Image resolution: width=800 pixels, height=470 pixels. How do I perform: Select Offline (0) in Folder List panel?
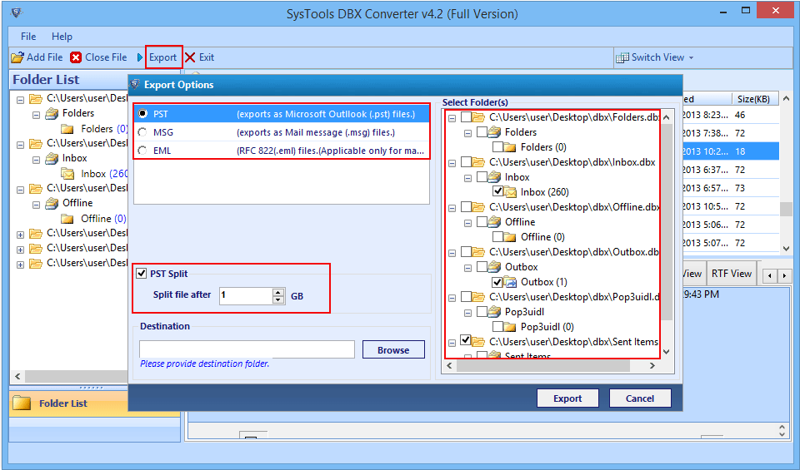pyautogui.click(x=103, y=219)
